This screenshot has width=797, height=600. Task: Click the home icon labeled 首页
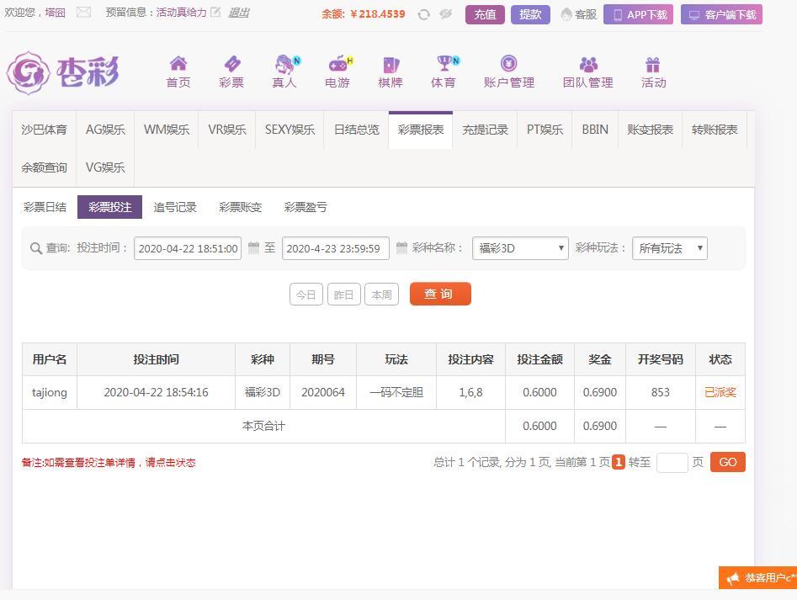tap(178, 64)
